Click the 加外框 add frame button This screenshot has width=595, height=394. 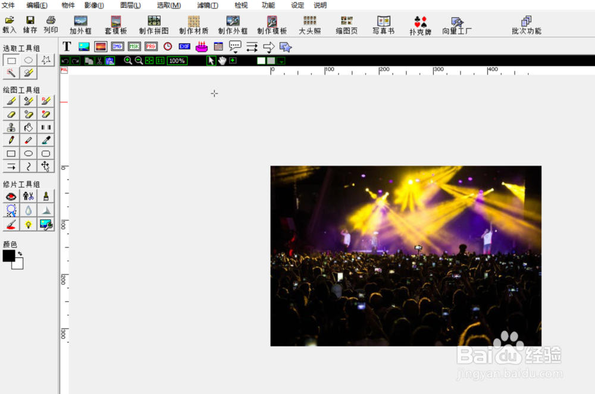click(80, 25)
